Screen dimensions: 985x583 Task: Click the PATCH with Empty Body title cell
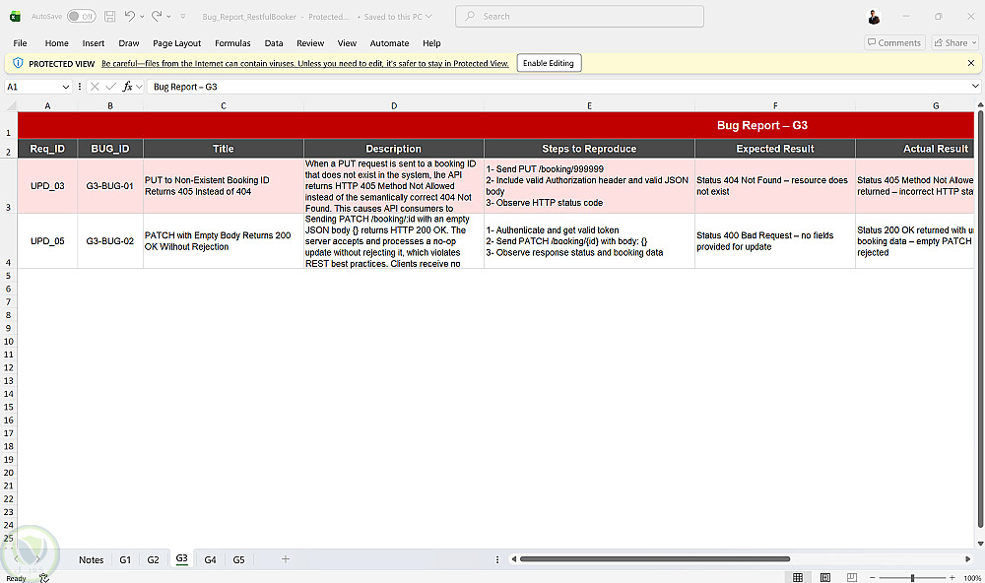pos(223,241)
